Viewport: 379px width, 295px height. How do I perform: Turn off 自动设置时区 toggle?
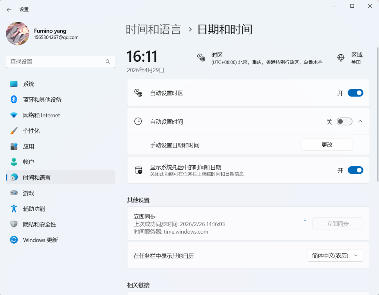(x=355, y=93)
